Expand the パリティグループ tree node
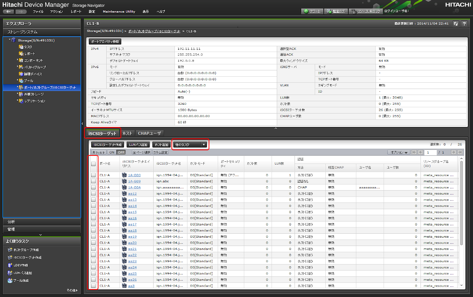Viewport: 473px width, 297px height. [17, 67]
